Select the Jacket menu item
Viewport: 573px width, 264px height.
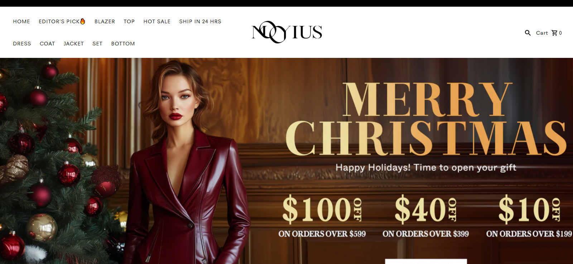pyautogui.click(x=74, y=44)
